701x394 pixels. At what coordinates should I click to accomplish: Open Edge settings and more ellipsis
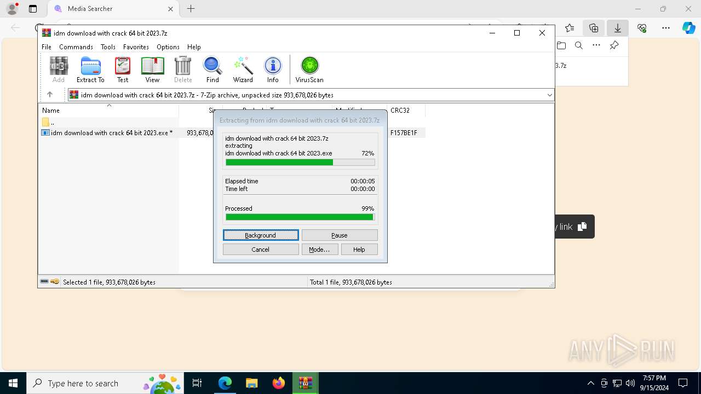[x=666, y=28]
